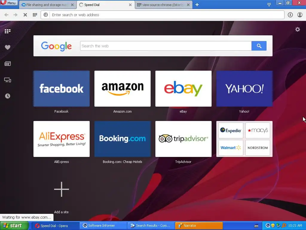Viewport: 306px width, 230px height.
Task: Click the Amazon.com tile label text
Action: pos(122,111)
